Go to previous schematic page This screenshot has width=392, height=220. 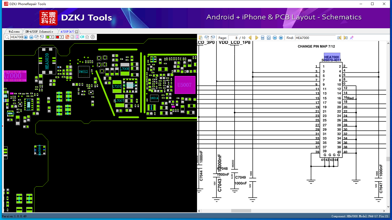pyautogui.click(x=250, y=38)
